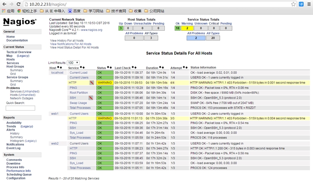The height and width of the screenshot is (184, 313).
Task: Open Scheduling Queue under System
Action: [x=19, y=175]
